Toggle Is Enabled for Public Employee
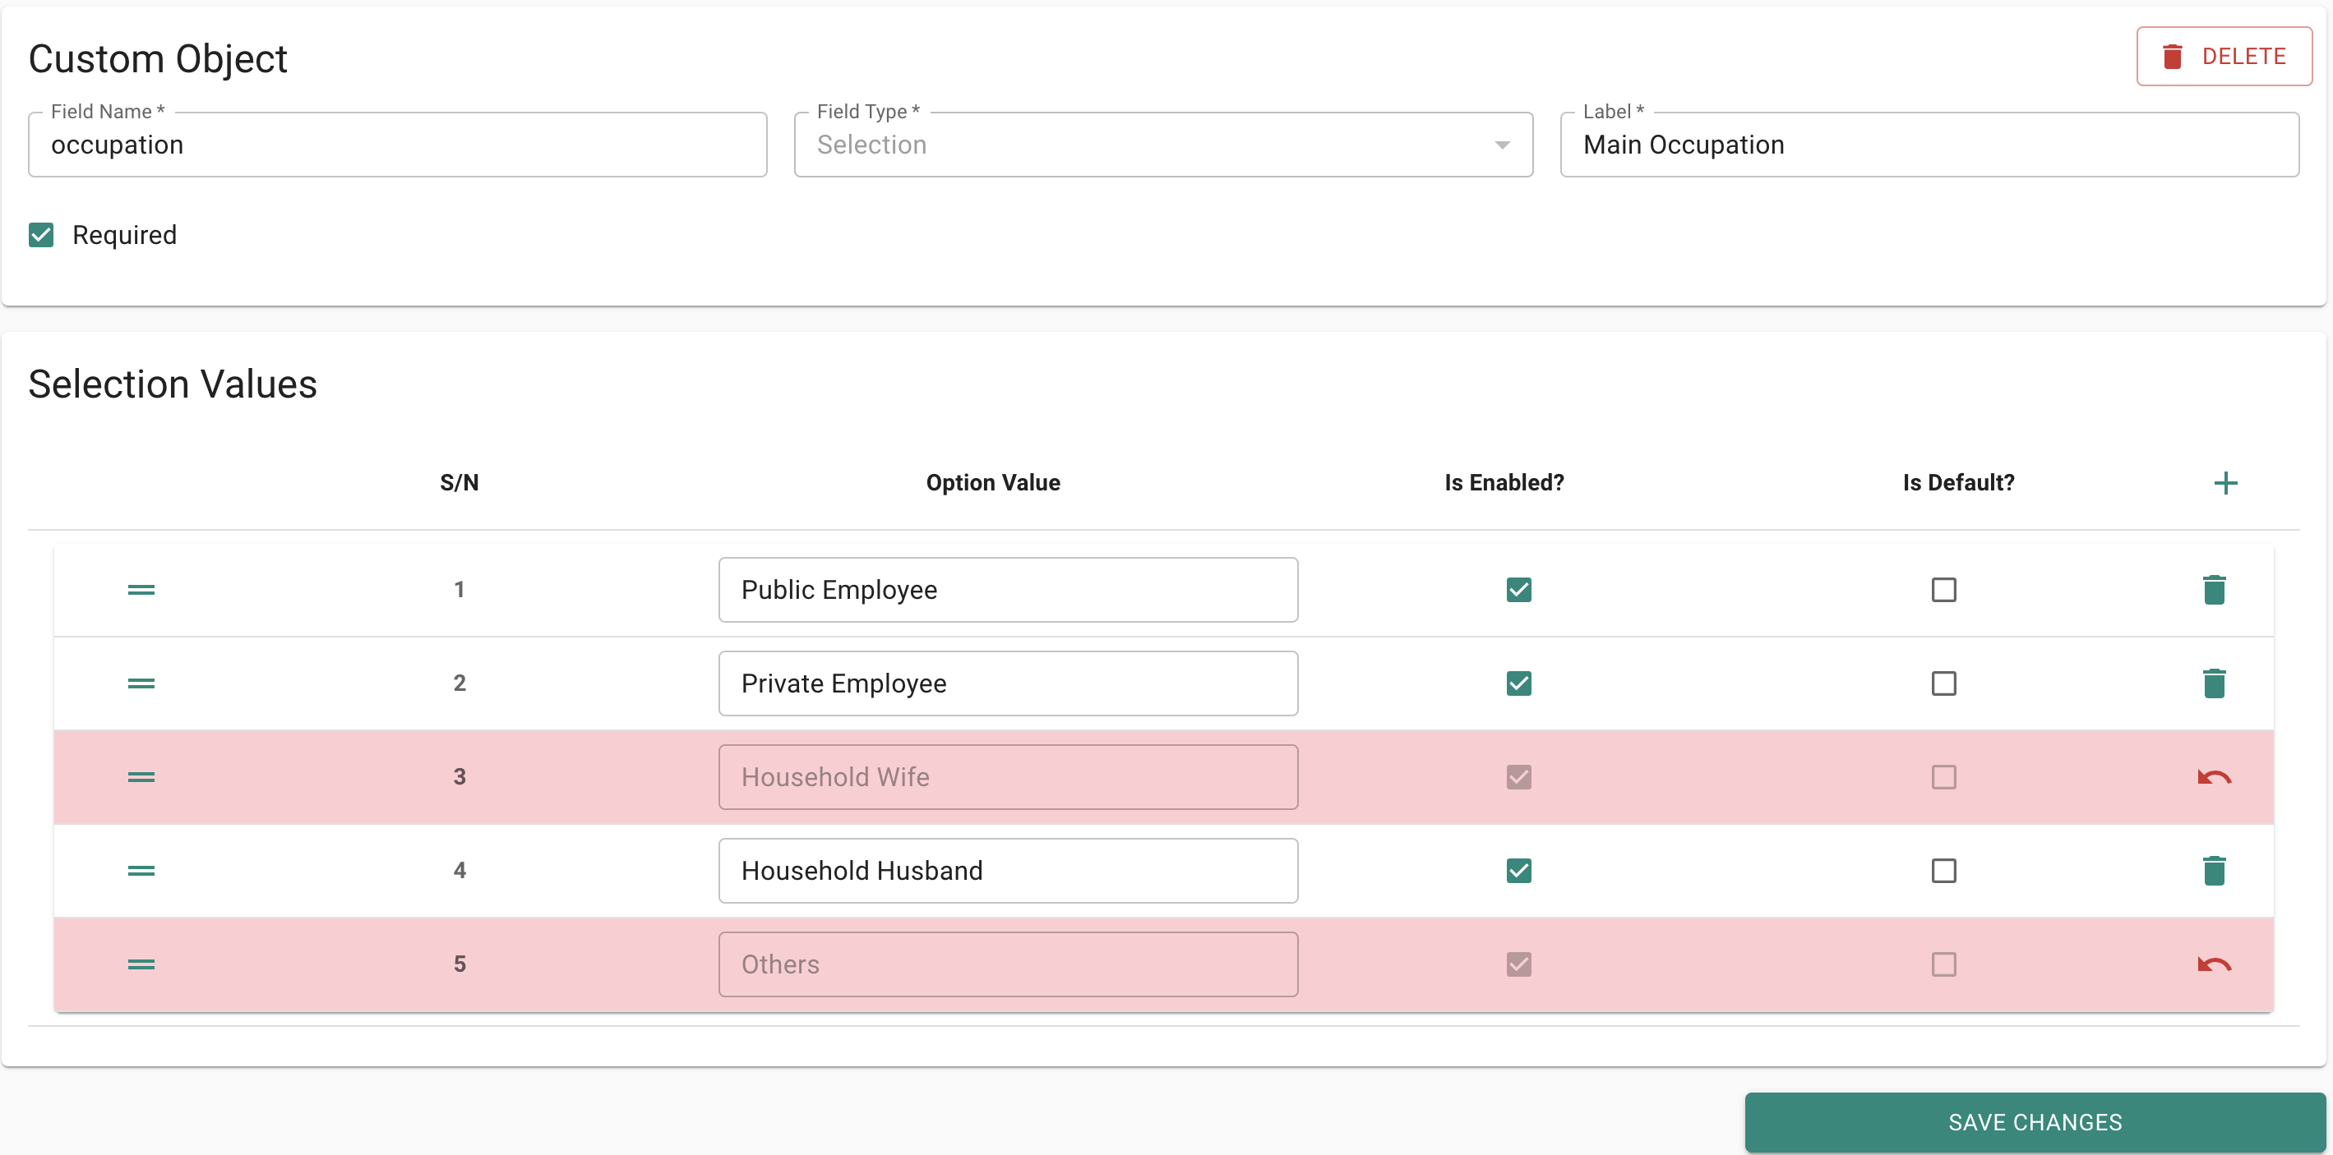This screenshot has height=1155, width=2333. point(1519,589)
